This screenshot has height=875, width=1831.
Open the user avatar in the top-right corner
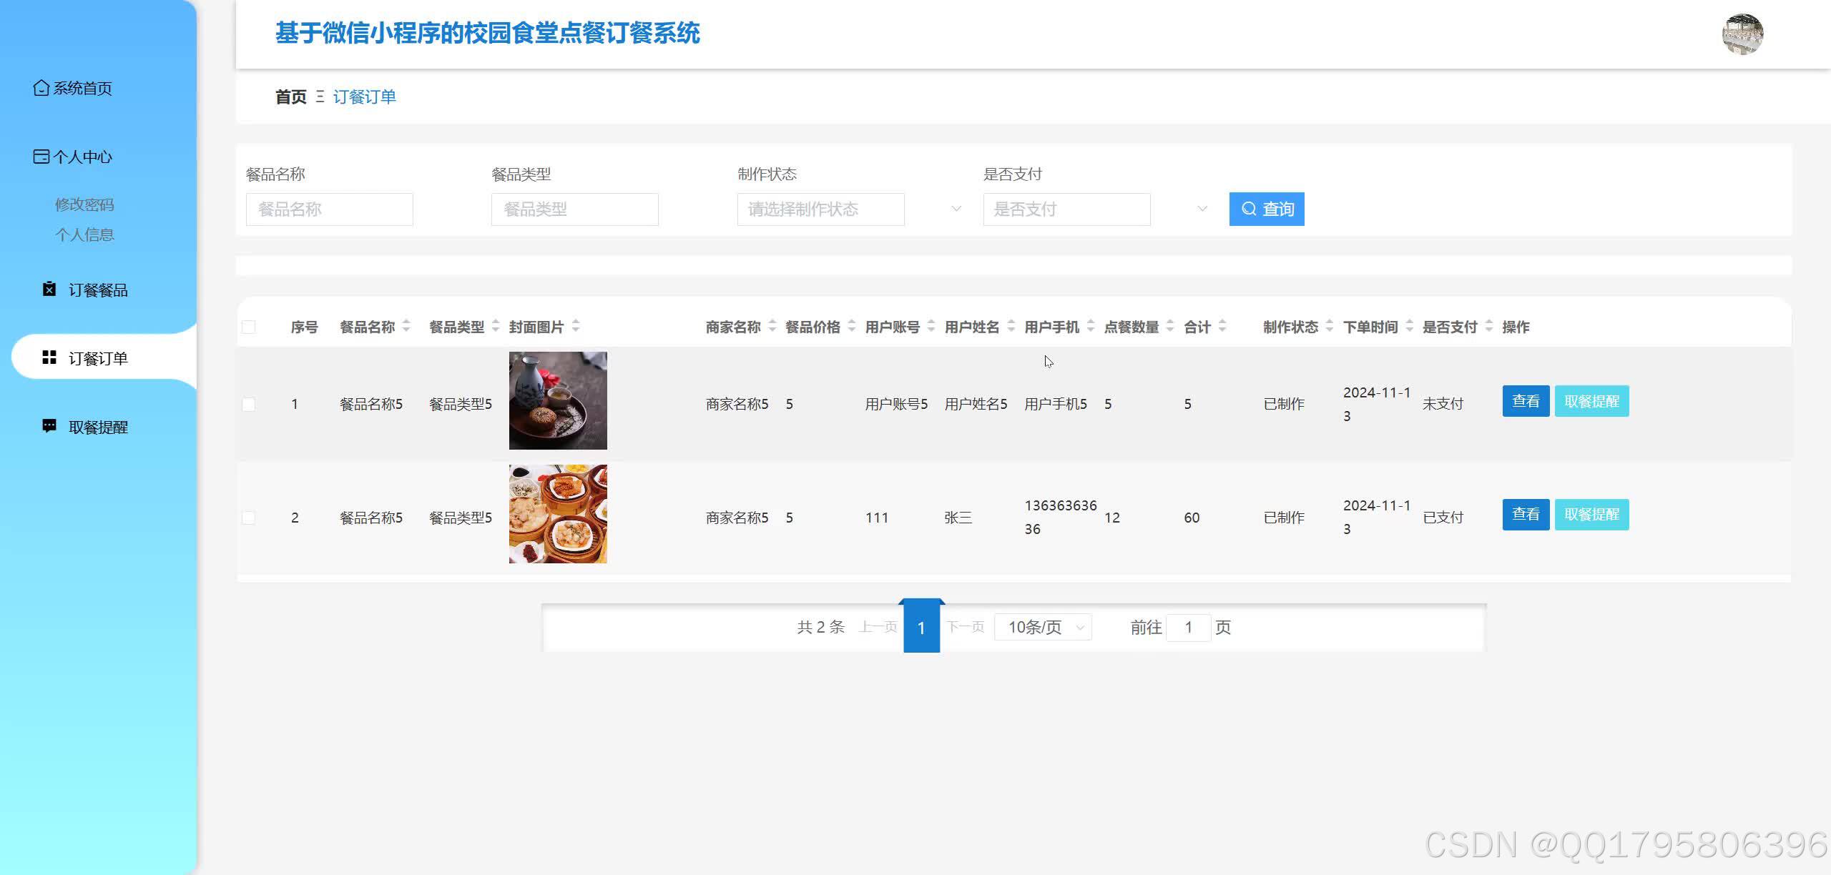point(1743,33)
